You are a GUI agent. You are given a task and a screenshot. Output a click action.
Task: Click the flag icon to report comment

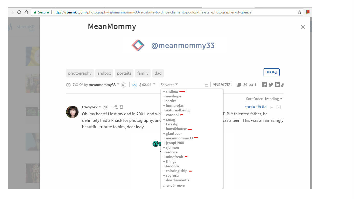click(272, 106)
